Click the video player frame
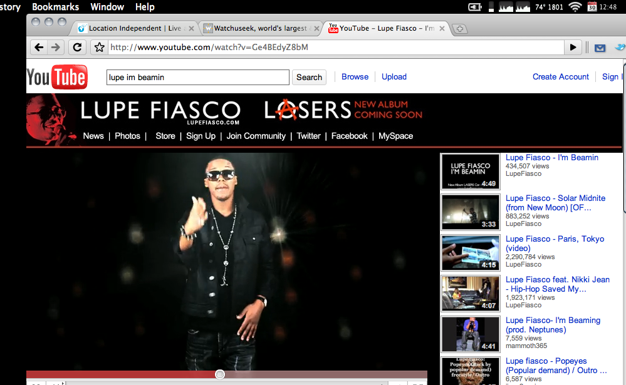The image size is (626, 385). 227,261
